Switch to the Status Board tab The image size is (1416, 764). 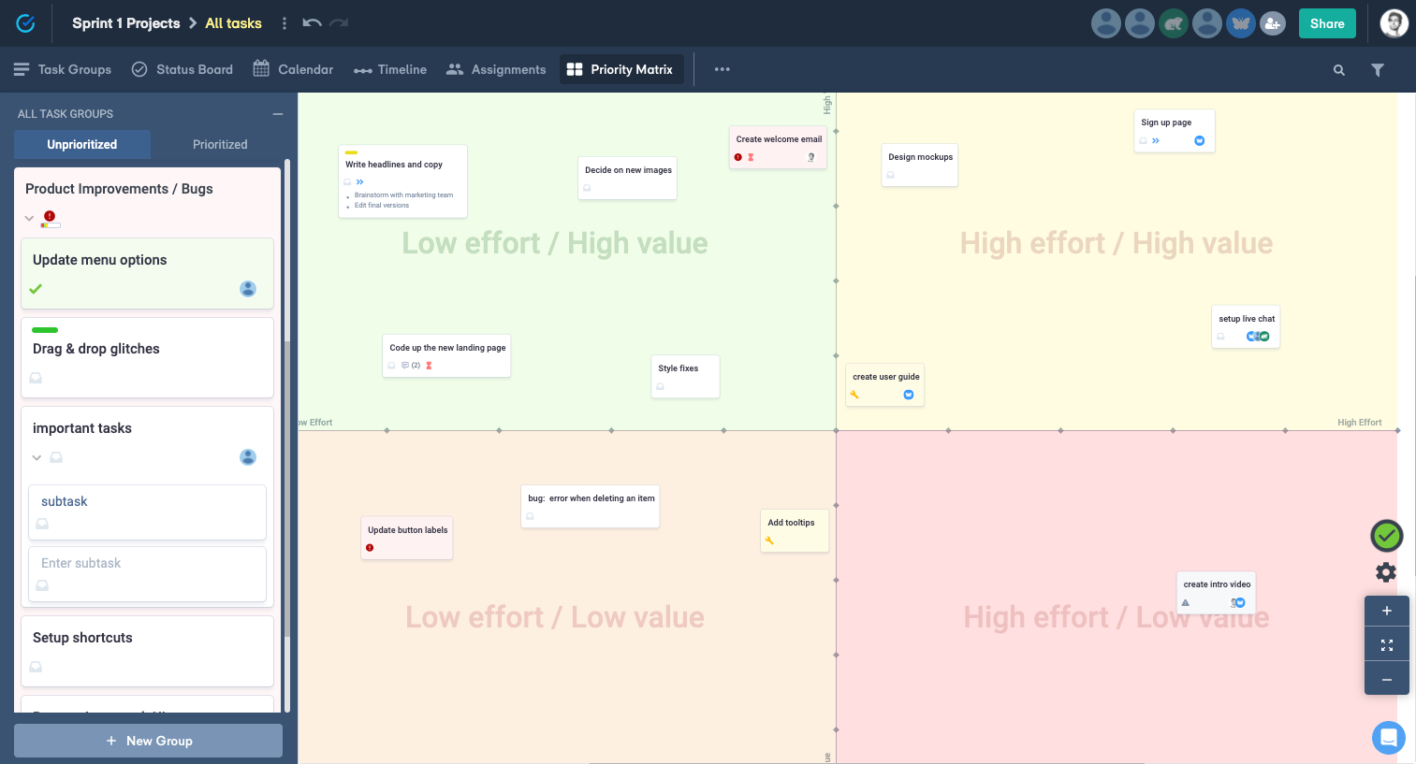182,69
